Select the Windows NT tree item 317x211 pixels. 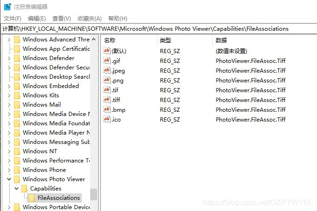click(40, 151)
